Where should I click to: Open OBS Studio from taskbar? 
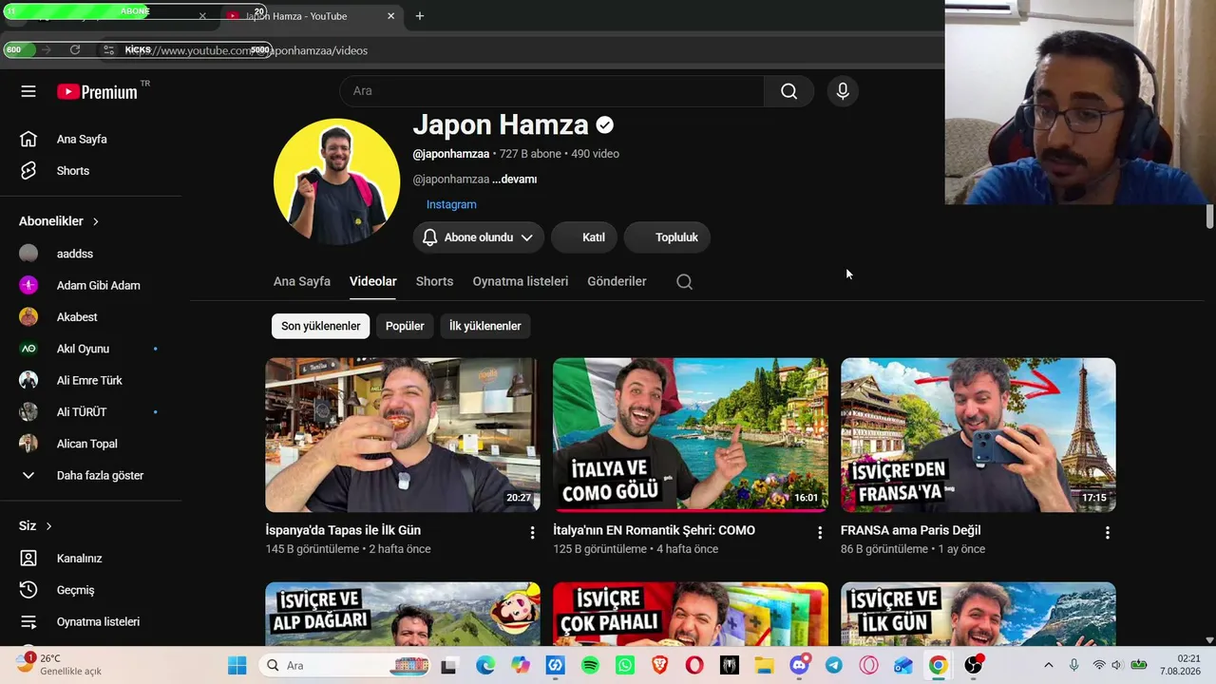pyautogui.click(x=973, y=666)
